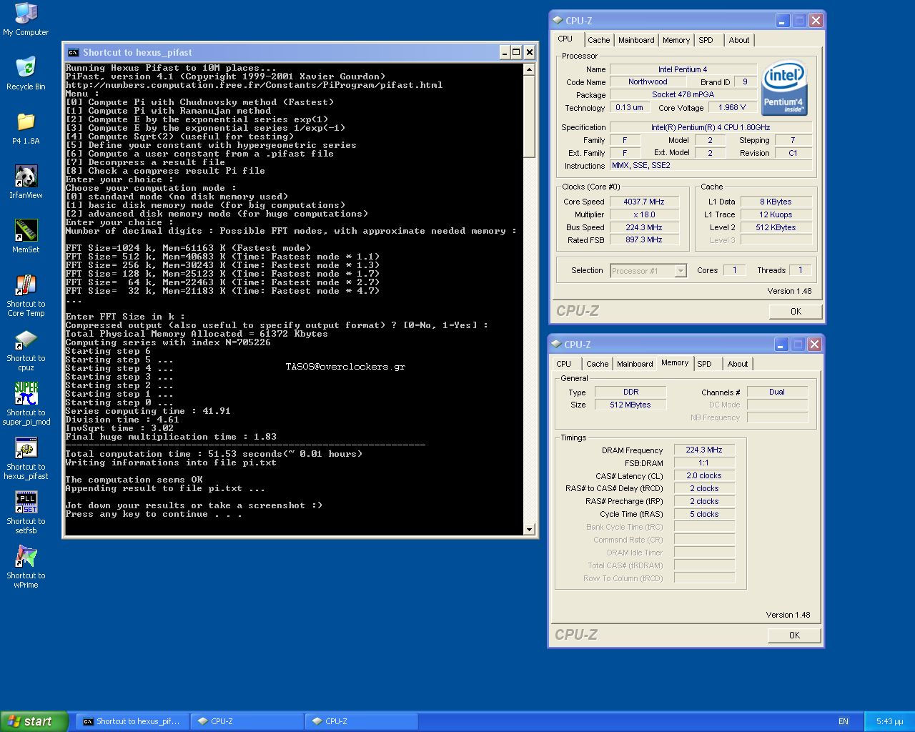The width and height of the screenshot is (915, 732).
Task: Click the Code Name Northwood field
Action: (648, 82)
